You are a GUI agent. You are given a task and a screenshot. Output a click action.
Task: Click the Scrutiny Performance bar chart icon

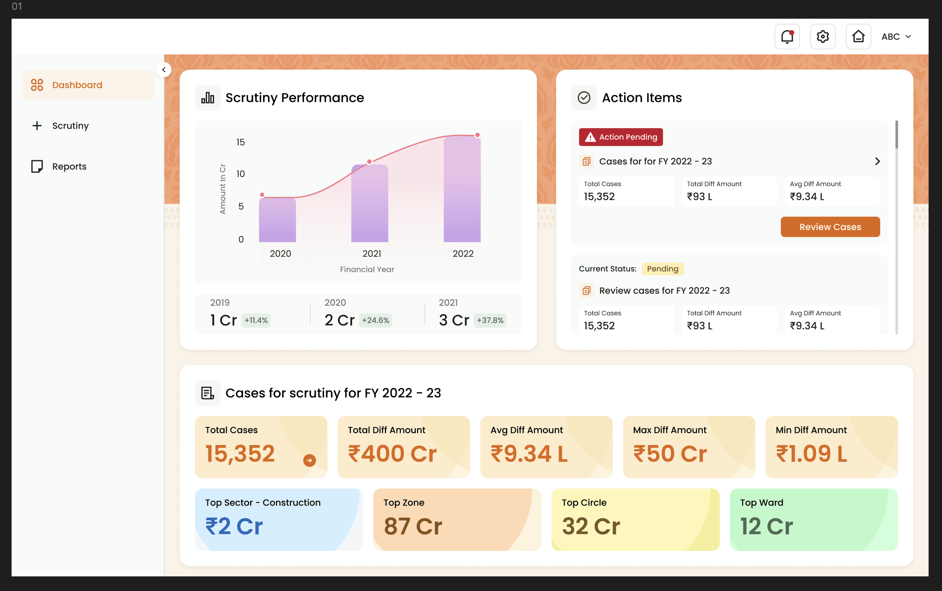[x=207, y=97]
